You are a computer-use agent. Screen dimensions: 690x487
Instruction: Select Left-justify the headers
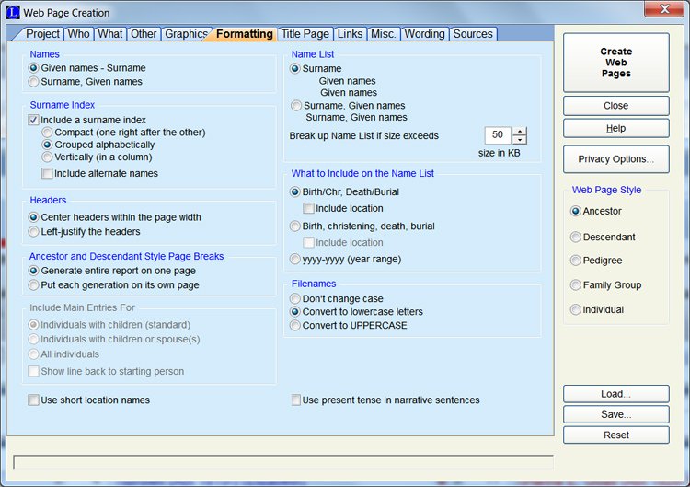[84, 232]
